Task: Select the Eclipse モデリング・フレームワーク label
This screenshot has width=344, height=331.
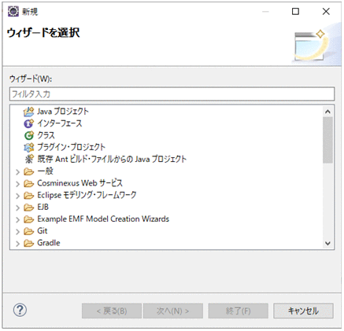Action: (x=87, y=195)
